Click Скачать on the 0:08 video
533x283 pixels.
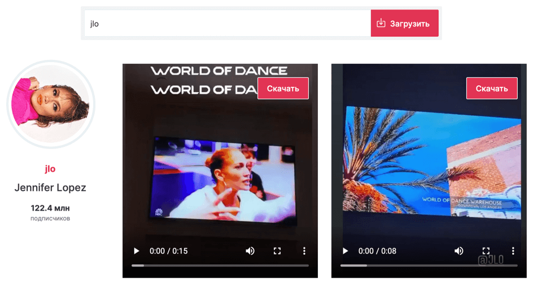(492, 89)
